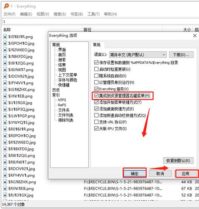Open the 编辑(E) menu
199x209 pixels.
pyautogui.click(x=26, y=14)
